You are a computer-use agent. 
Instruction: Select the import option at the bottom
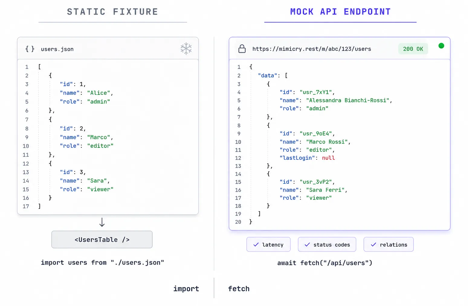[186, 289]
